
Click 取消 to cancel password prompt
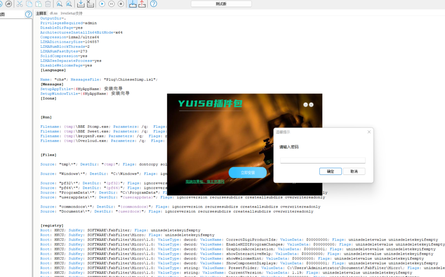point(354,172)
